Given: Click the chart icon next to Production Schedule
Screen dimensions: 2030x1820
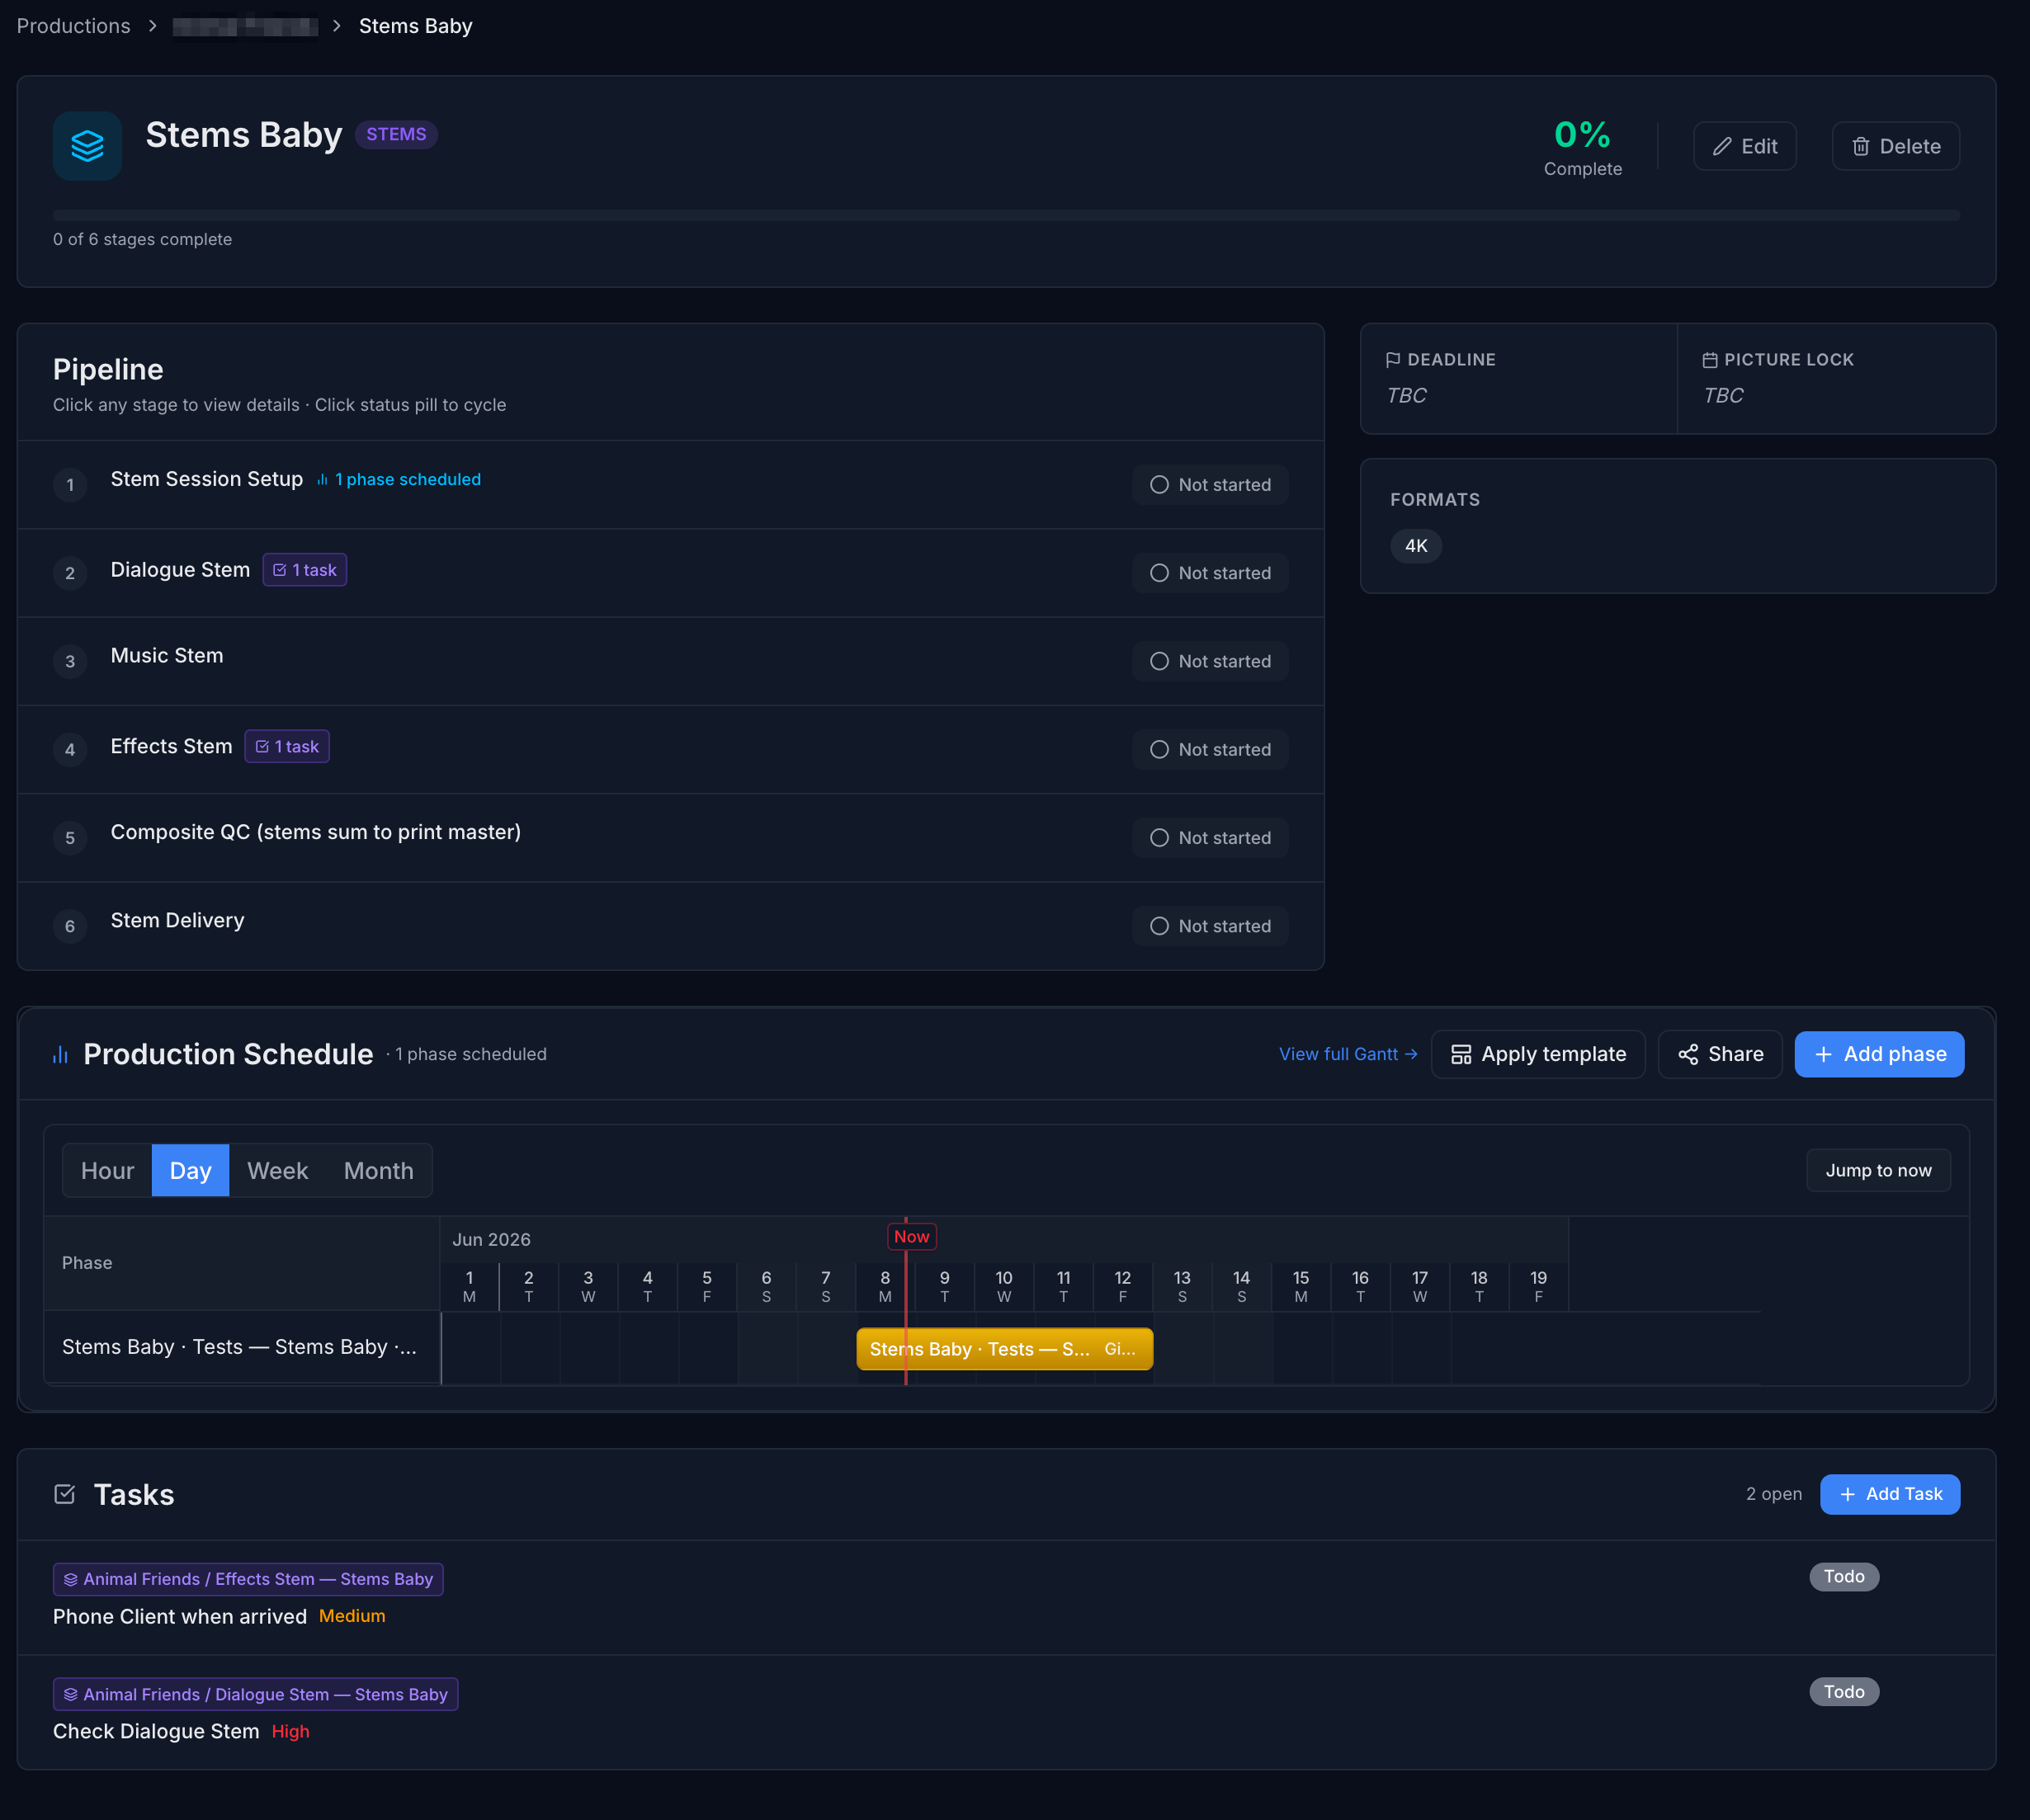Looking at the screenshot, I should pos(61,1054).
